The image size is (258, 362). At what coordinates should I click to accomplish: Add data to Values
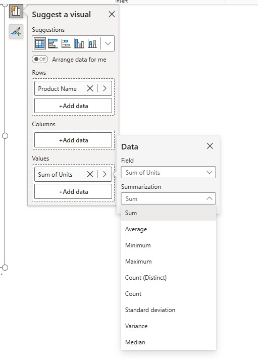click(73, 191)
